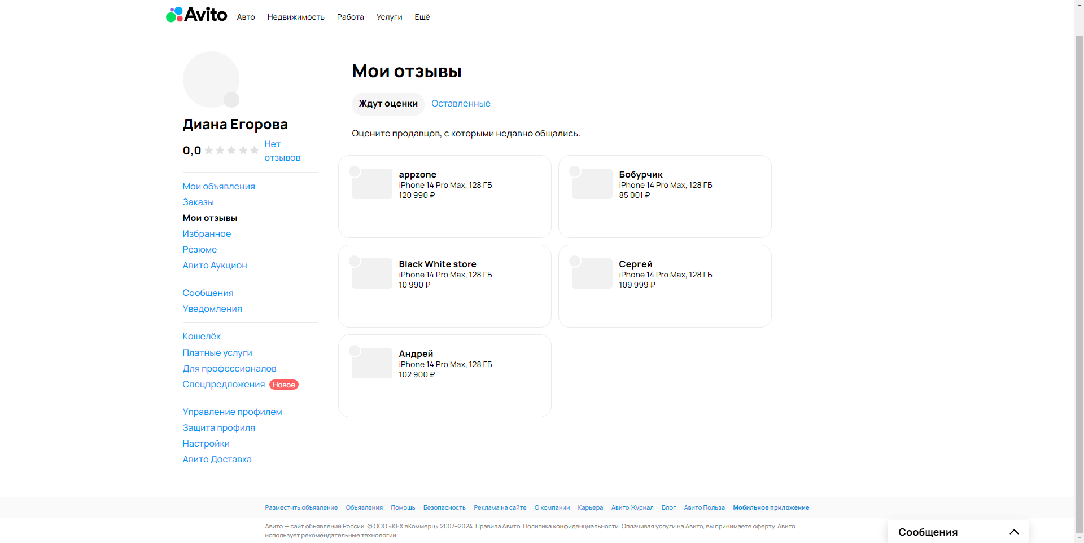Click the Андрей item thumbnail
Image resolution: width=1084 pixels, height=543 pixels.
[x=371, y=363]
